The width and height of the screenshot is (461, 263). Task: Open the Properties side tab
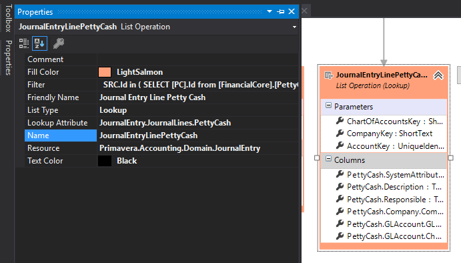8,57
